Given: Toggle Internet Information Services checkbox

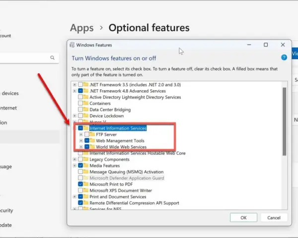Looking at the screenshot, I should [80, 128].
